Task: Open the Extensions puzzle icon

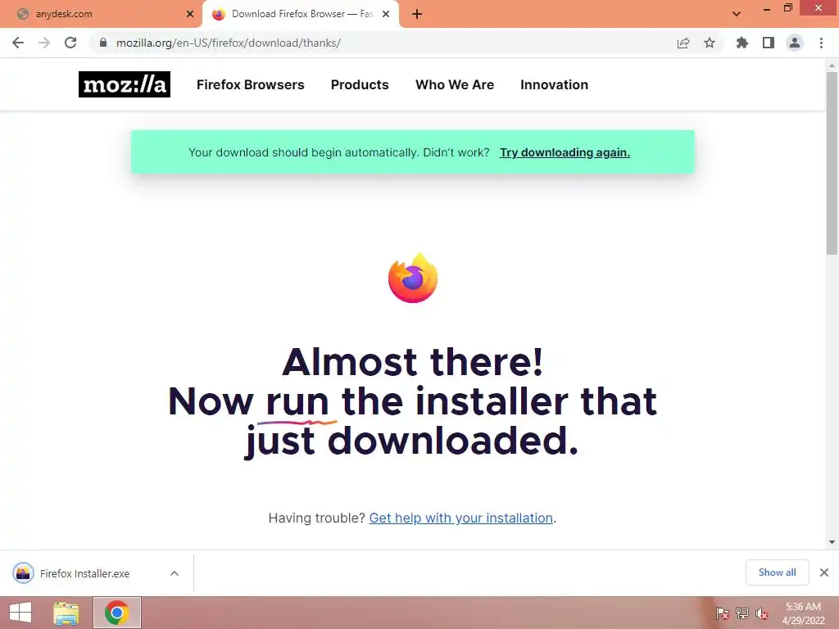Action: point(741,43)
